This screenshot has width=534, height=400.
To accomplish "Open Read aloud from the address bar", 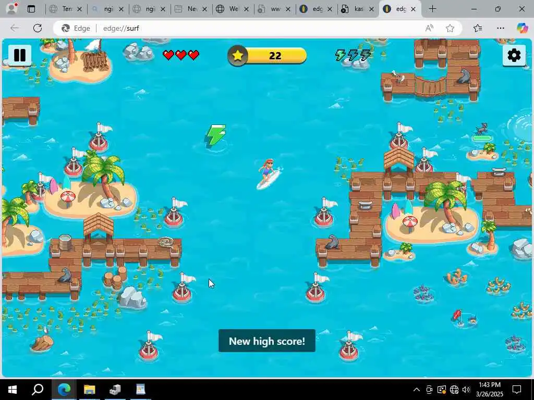I will coord(429,28).
